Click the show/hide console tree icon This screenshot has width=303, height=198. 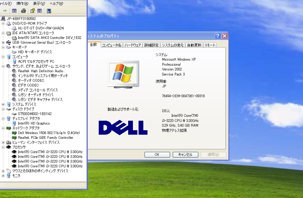14,11
